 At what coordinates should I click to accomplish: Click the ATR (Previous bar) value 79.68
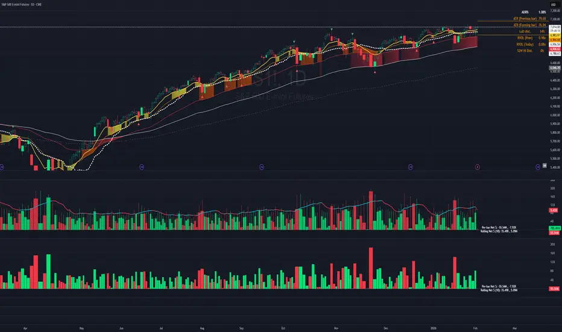click(x=542, y=19)
